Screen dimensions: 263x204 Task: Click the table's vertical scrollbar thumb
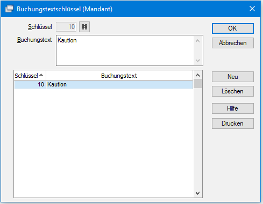(x=198, y=84)
